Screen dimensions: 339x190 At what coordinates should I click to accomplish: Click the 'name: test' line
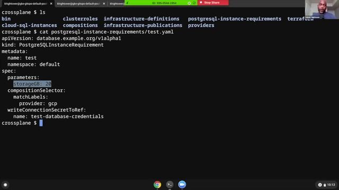(22, 58)
